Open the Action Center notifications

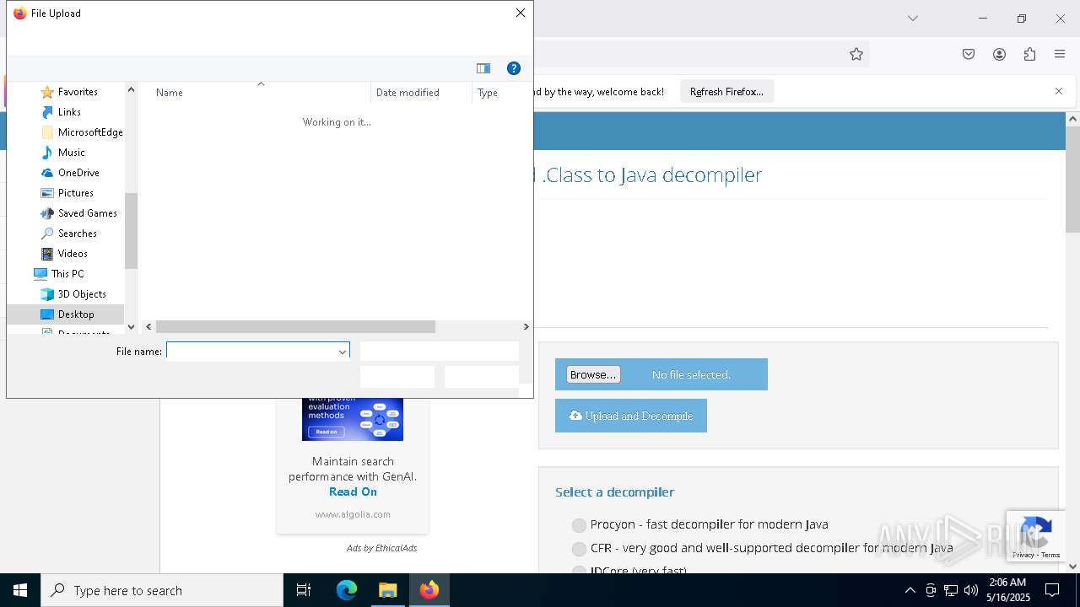(x=1052, y=590)
